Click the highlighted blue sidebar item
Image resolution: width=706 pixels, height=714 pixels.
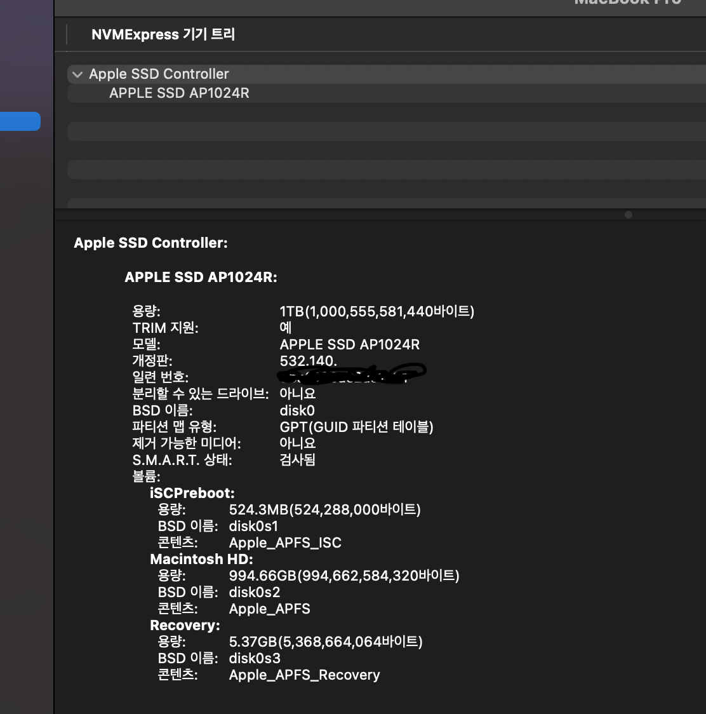[x=20, y=121]
